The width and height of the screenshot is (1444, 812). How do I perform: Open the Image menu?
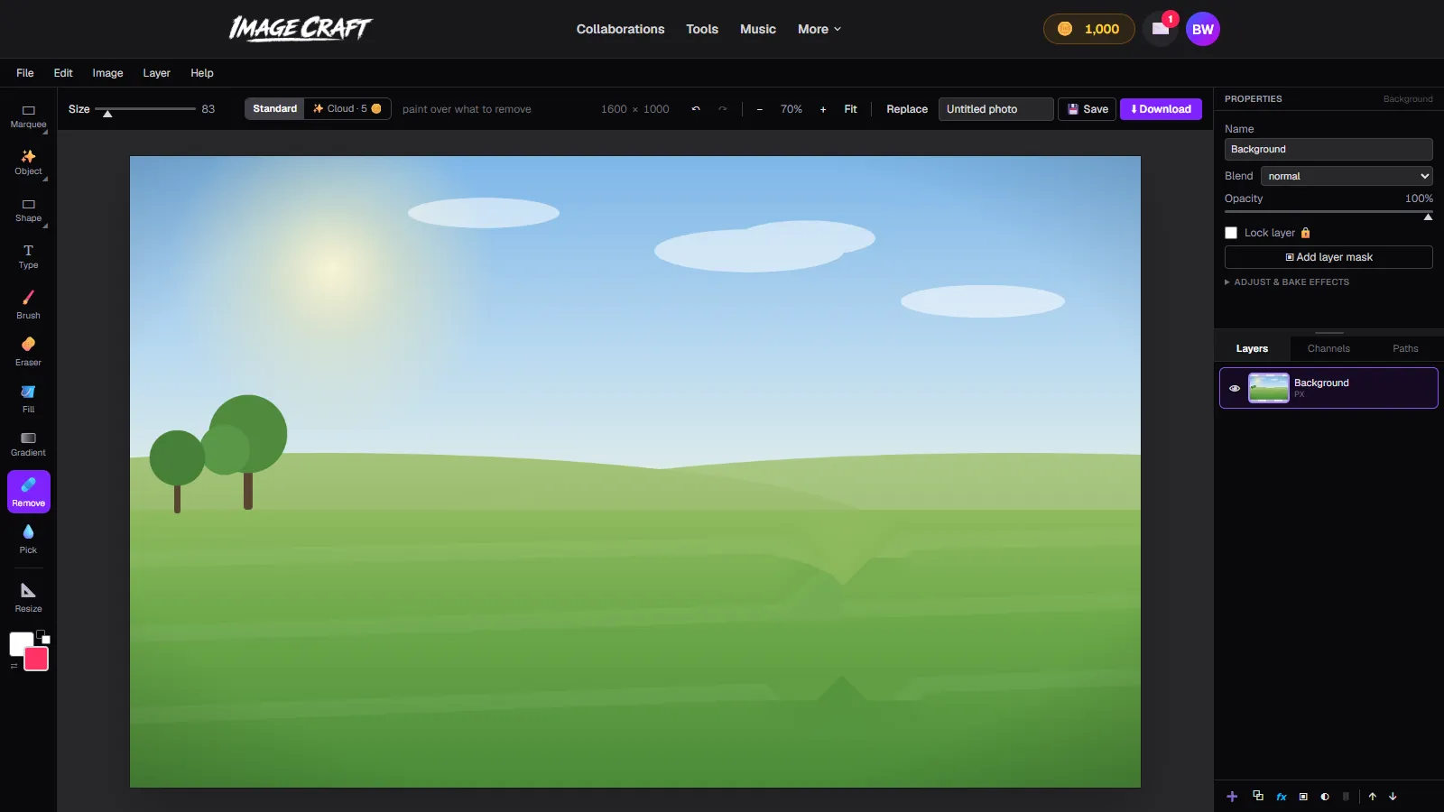click(x=107, y=73)
